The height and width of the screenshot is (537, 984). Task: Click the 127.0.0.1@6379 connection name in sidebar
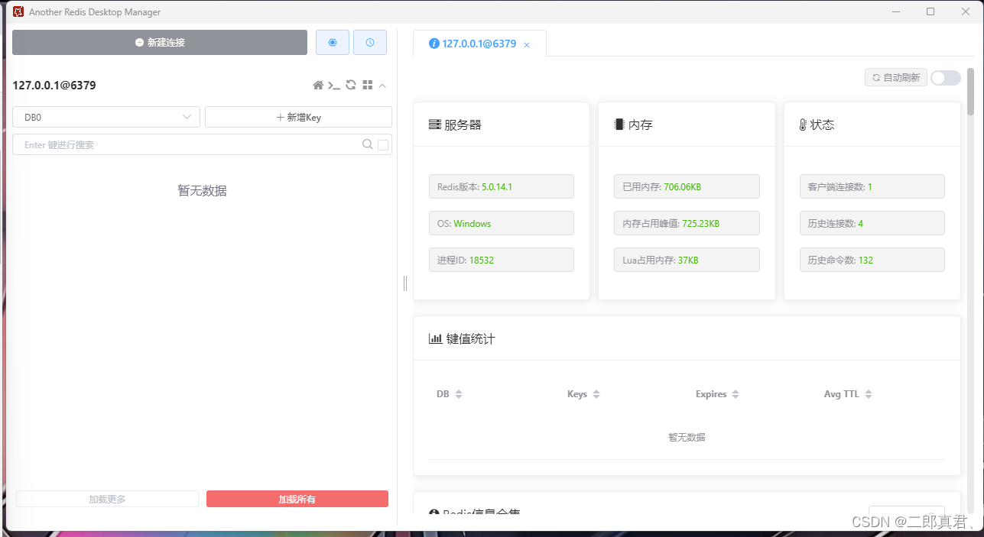54,86
